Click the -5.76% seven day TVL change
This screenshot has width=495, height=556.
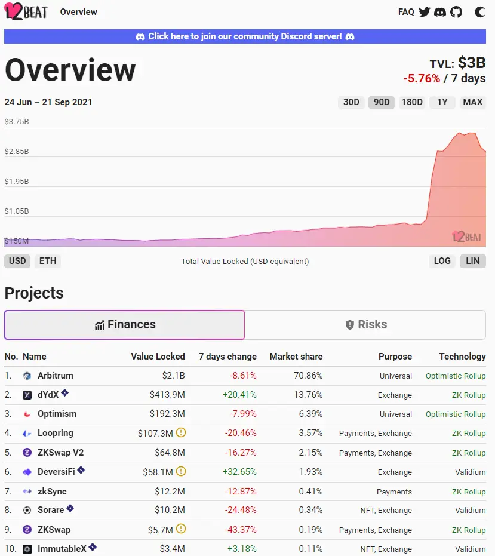click(x=422, y=78)
